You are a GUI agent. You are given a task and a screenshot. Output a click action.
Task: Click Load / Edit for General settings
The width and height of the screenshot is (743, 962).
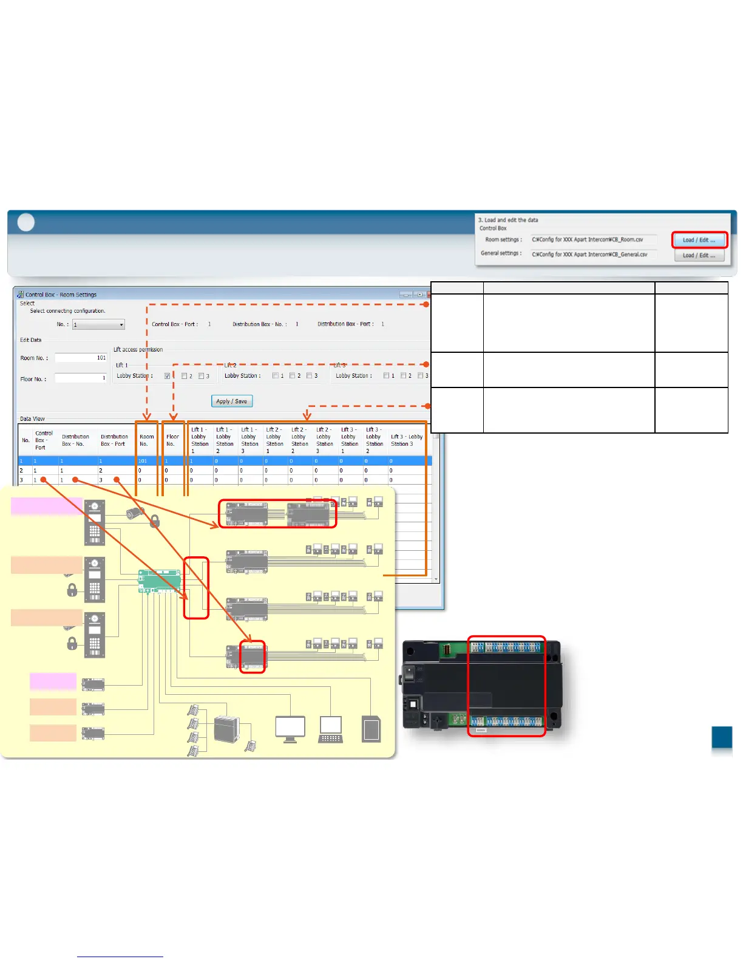pyautogui.click(x=699, y=256)
